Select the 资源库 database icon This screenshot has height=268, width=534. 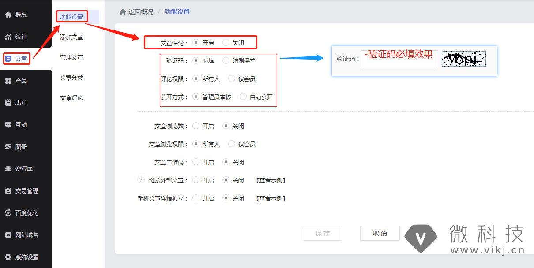(x=8, y=169)
